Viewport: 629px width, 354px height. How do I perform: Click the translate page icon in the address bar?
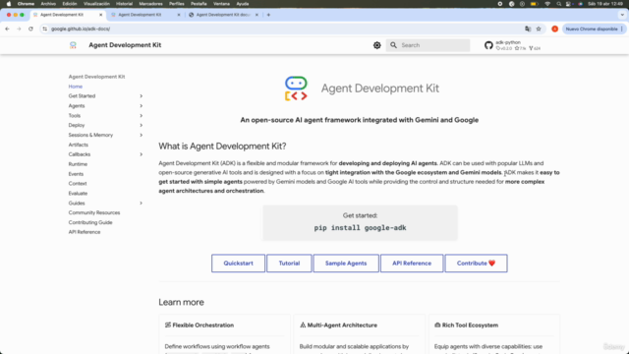coord(528,29)
